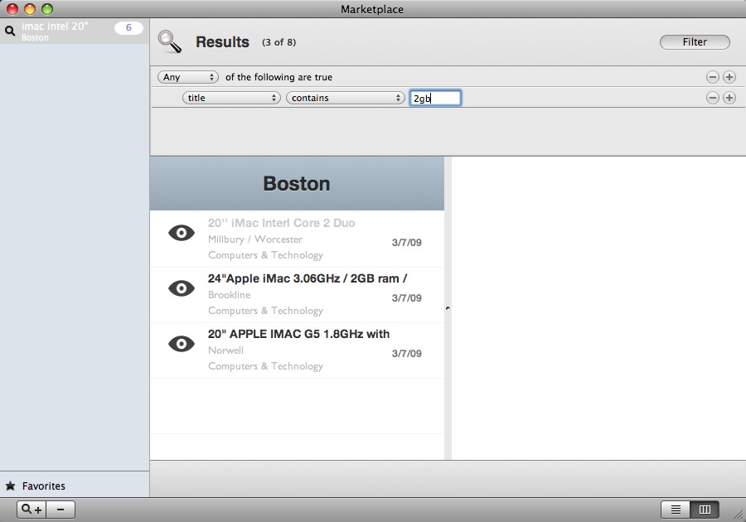Click the Filter button
Screen dimensions: 746x522
695,41
